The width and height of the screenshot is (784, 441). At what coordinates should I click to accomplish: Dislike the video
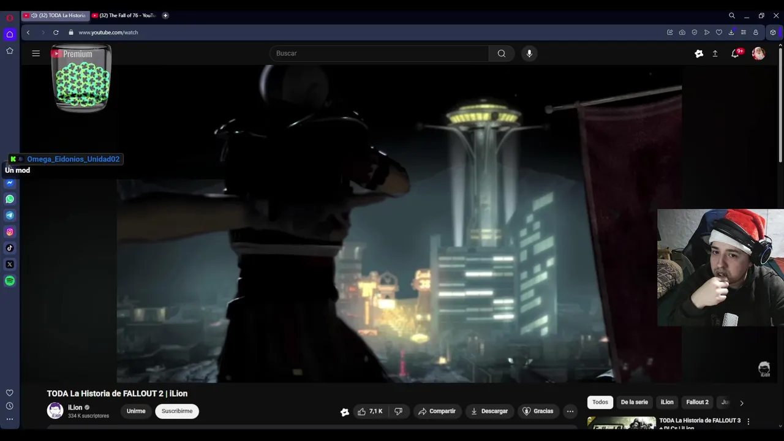pyautogui.click(x=399, y=412)
